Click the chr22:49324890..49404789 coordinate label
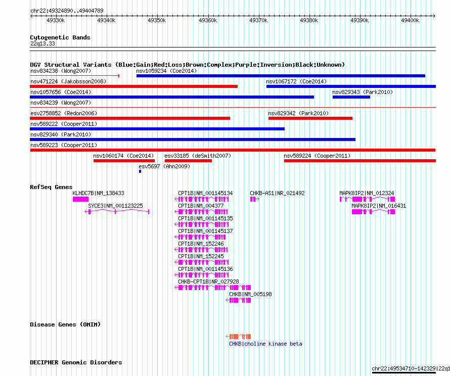This screenshot has height=376, width=450. point(67,11)
